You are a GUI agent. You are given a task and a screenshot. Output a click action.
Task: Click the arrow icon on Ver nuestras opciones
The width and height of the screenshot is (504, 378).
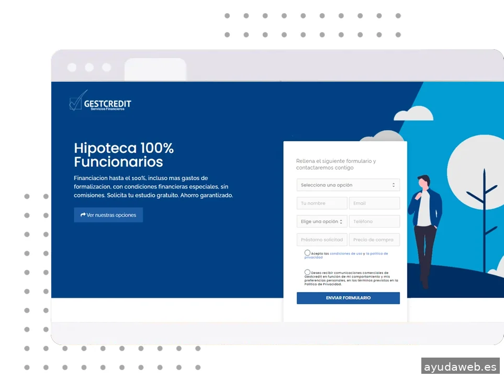pyautogui.click(x=83, y=215)
